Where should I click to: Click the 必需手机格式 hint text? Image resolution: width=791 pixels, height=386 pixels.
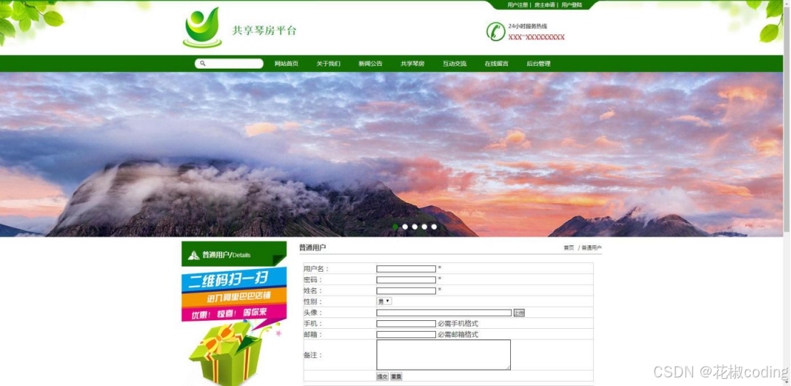457,323
